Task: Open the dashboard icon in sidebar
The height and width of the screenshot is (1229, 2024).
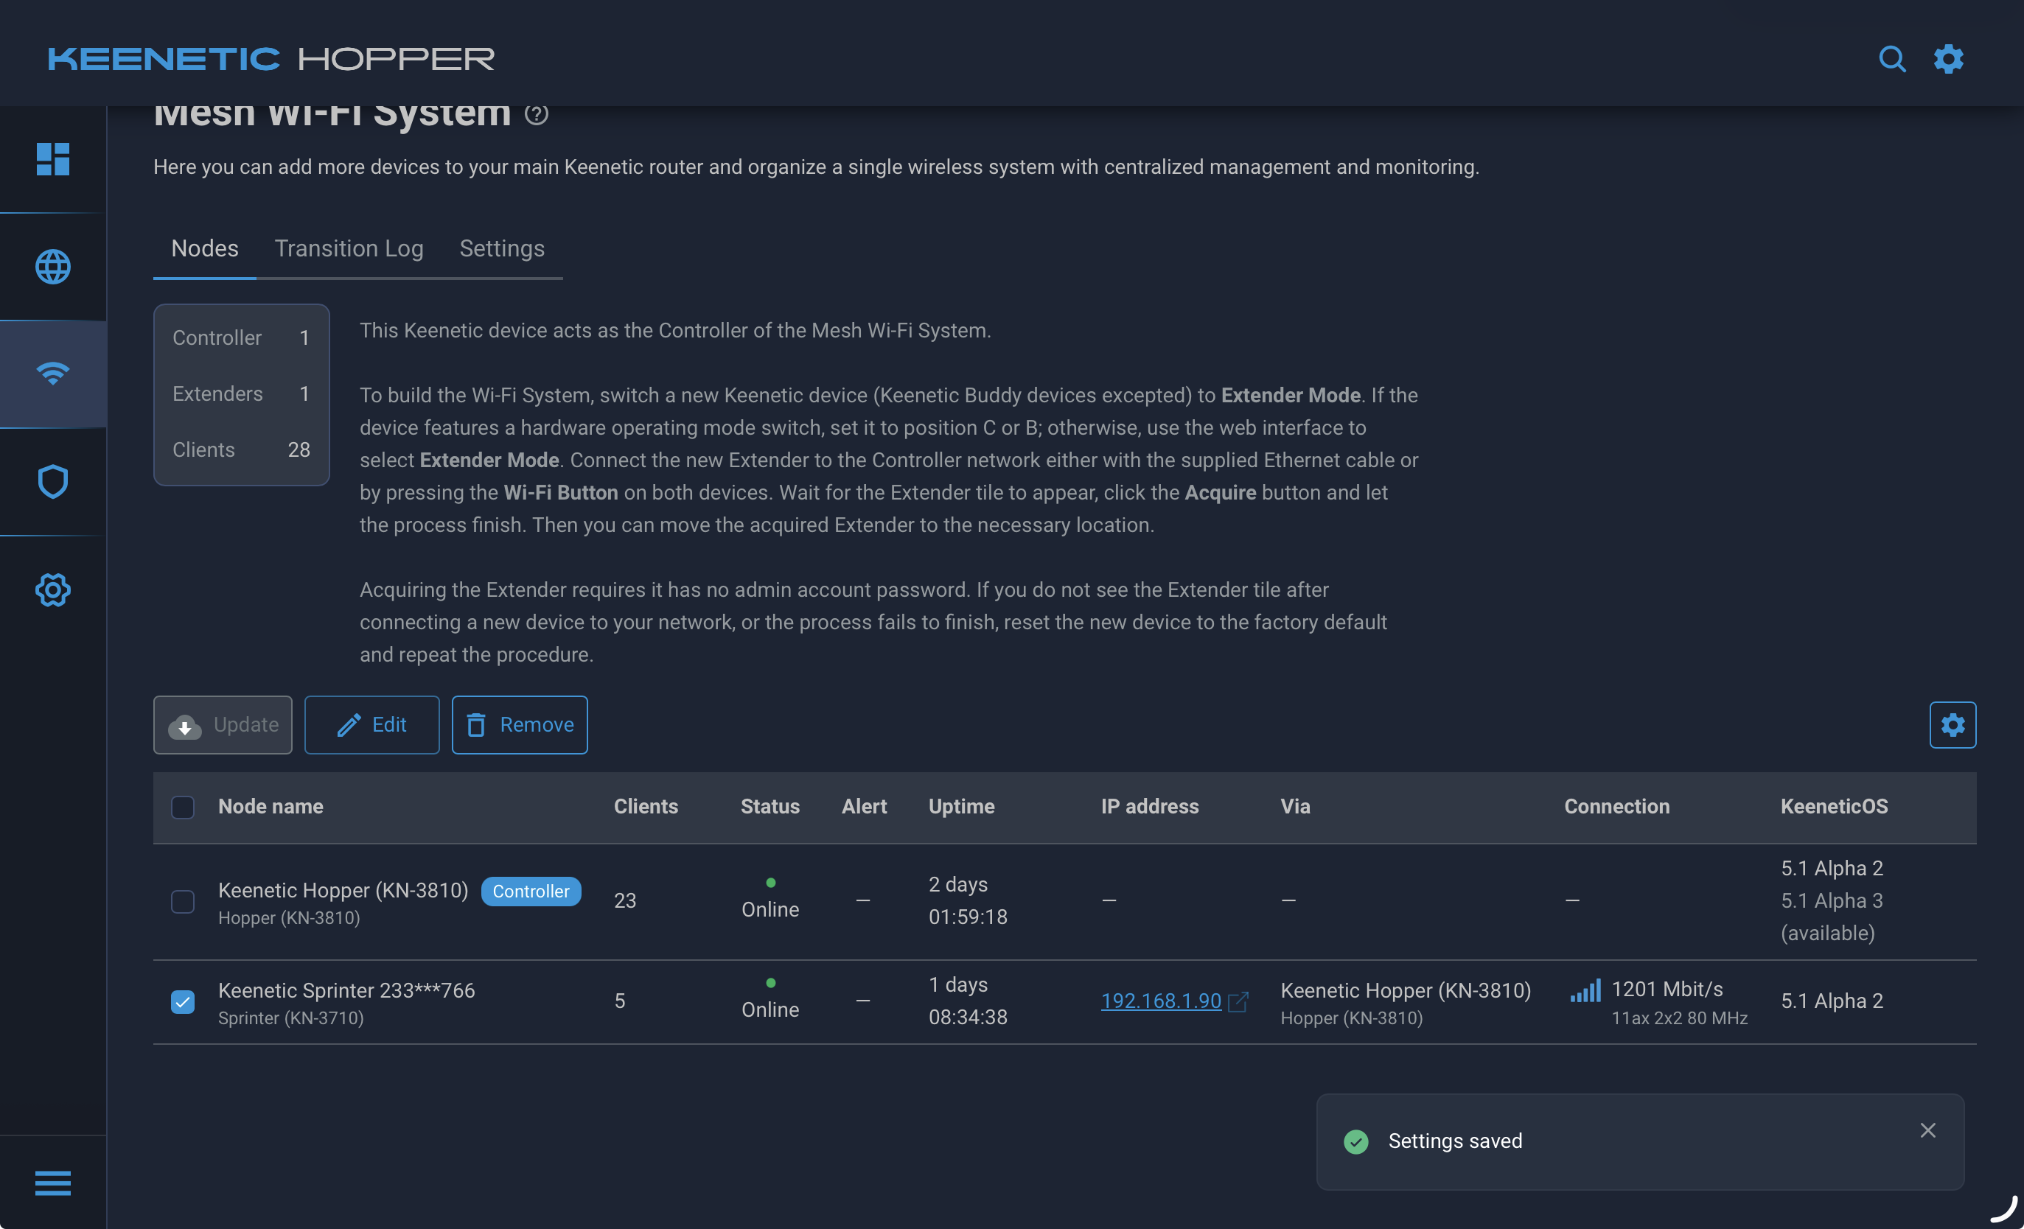Action: (x=52, y=159)
